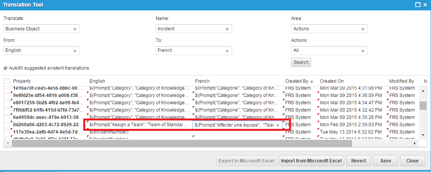Click the Created By sort arrow
Image resolution: width=431 pixels, height=172 pixels.
pos(312,81)
